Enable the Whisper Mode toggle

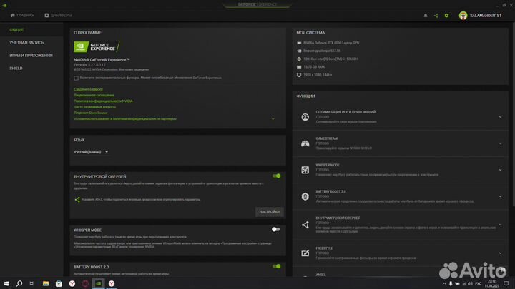[x=275, y=230]
